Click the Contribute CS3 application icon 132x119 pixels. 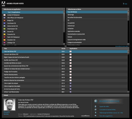5,23
